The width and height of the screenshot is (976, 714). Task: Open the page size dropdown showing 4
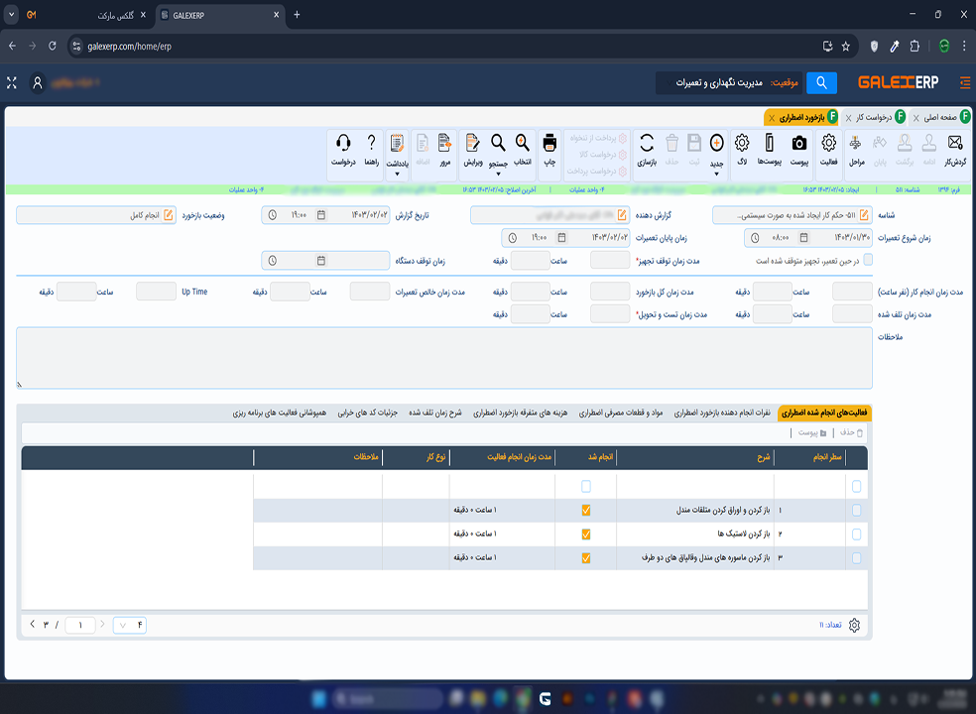130,625
